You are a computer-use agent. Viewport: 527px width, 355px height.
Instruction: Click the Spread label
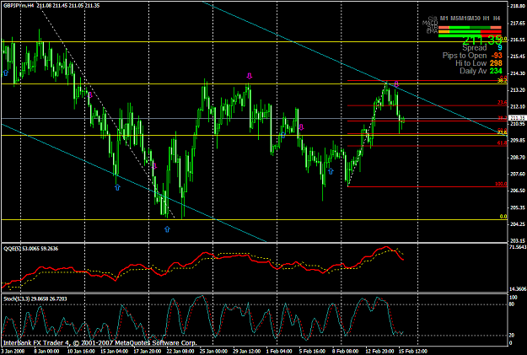474,48
